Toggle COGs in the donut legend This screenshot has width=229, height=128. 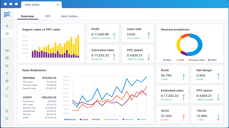point(212,60)
